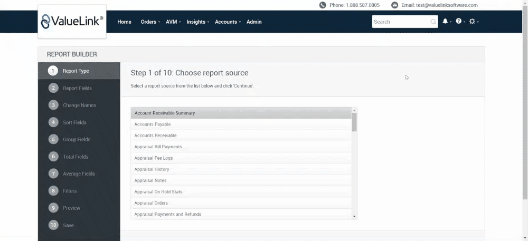Click report list scrollbar down arrow

354,217
